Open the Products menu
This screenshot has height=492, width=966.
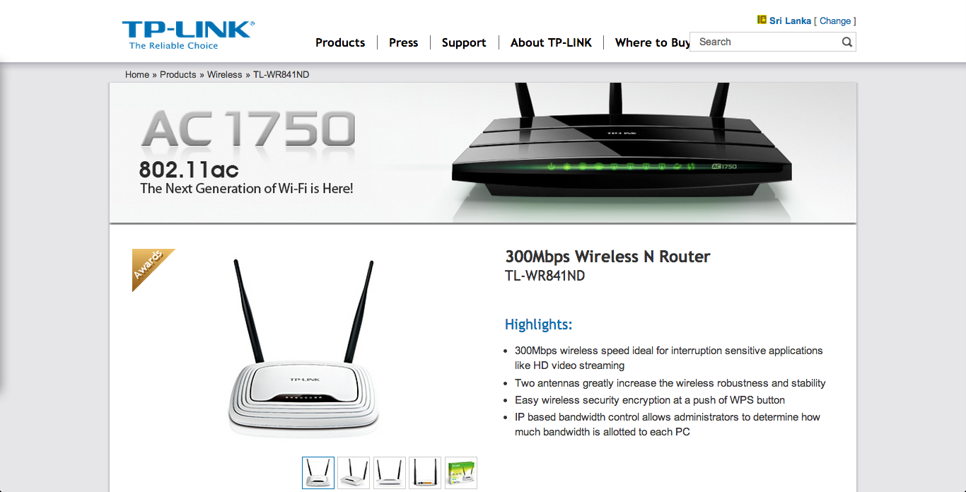pyautogui.click(x=340, y=42)
